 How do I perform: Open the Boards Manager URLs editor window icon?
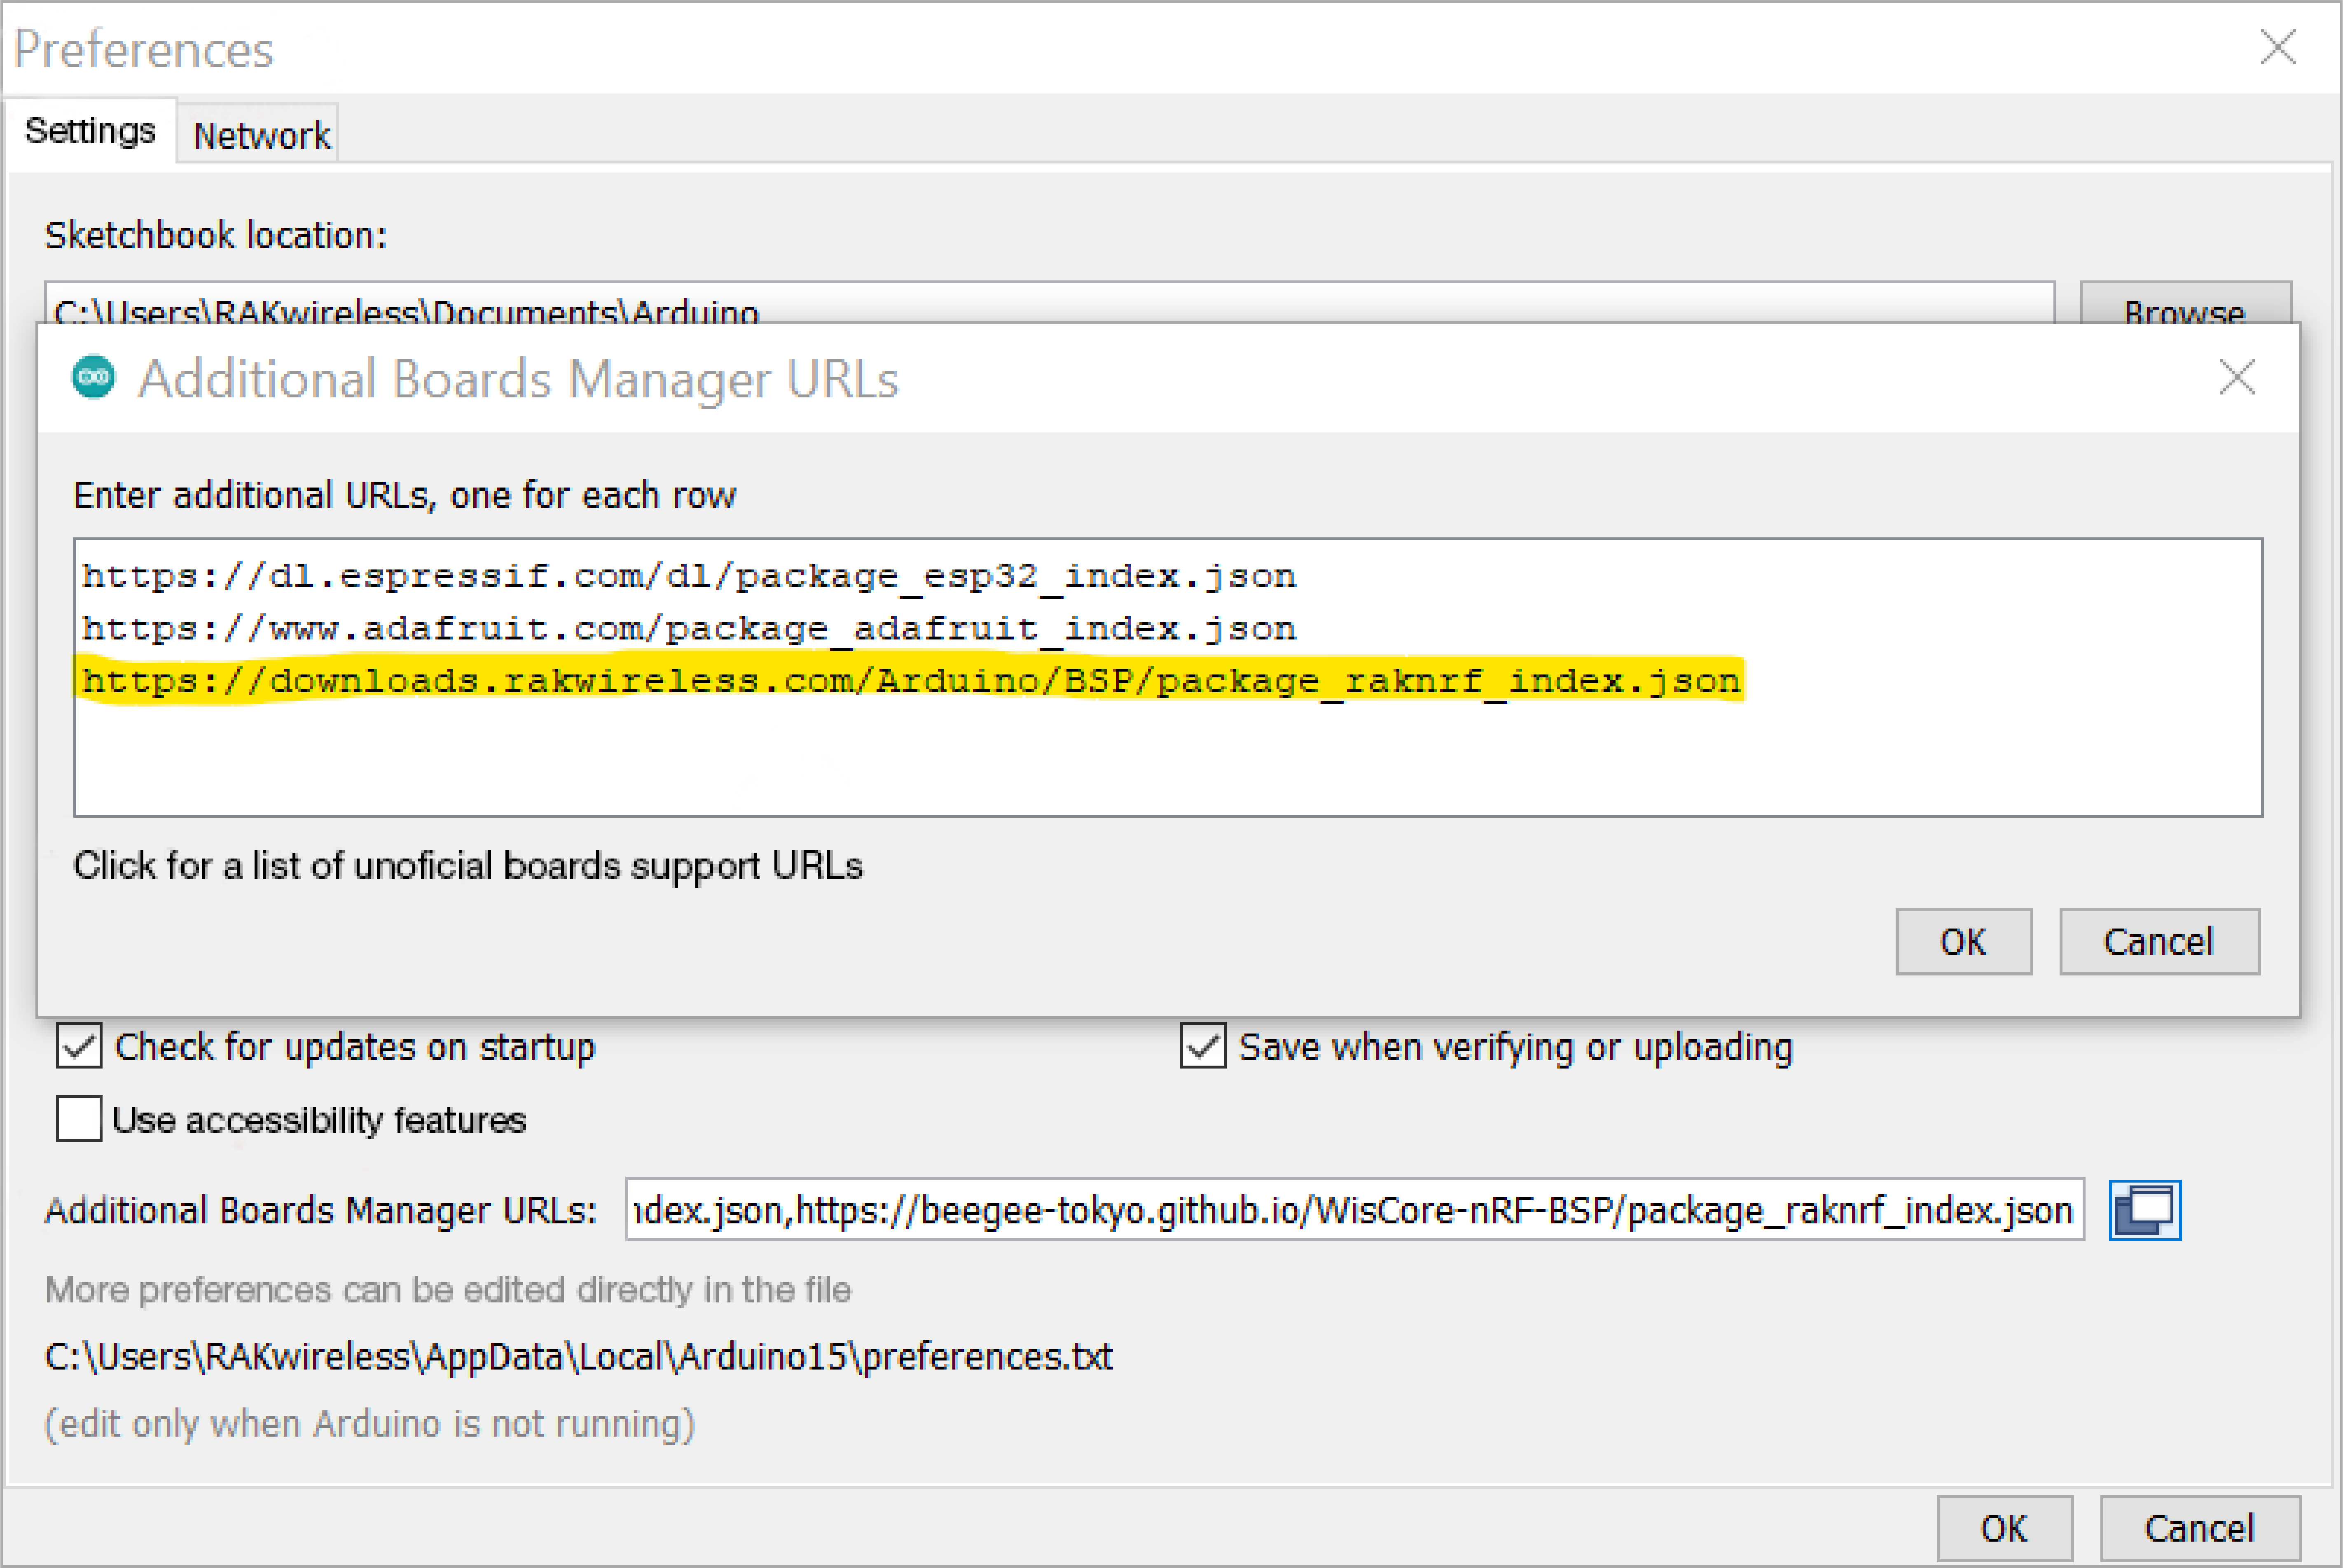pyautogui.click(x=2145, y=1210)
